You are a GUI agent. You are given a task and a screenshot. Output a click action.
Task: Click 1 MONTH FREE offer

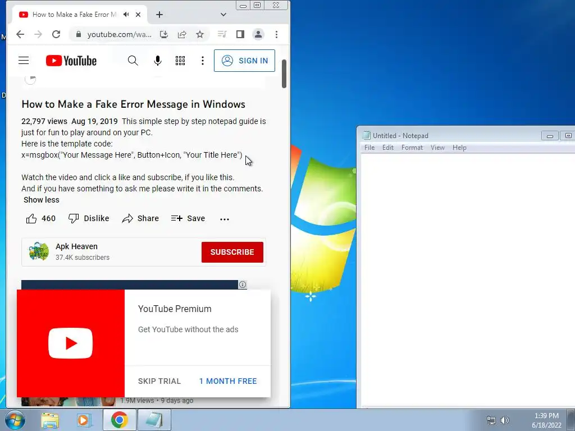(x=228, y=381)
